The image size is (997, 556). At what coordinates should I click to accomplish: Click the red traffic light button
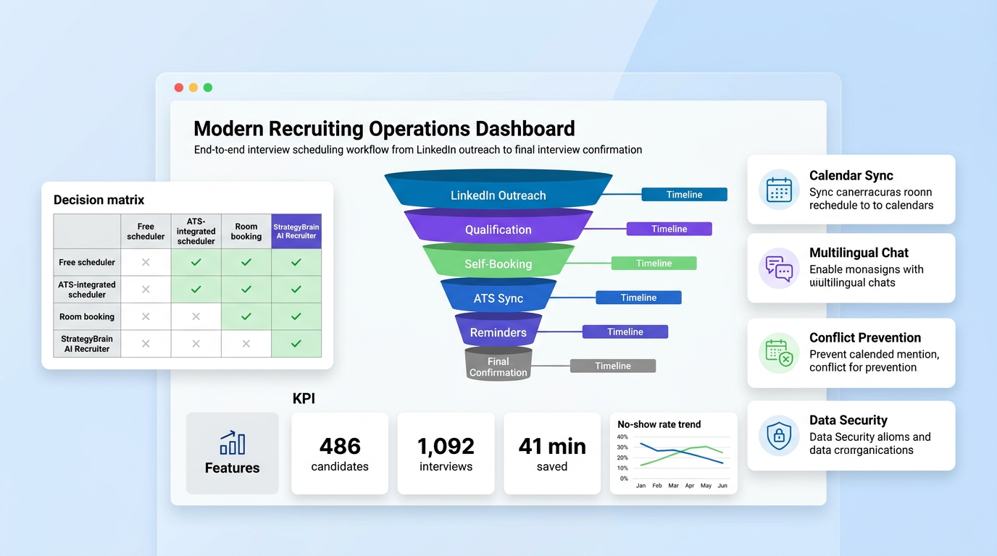point(179,87)
